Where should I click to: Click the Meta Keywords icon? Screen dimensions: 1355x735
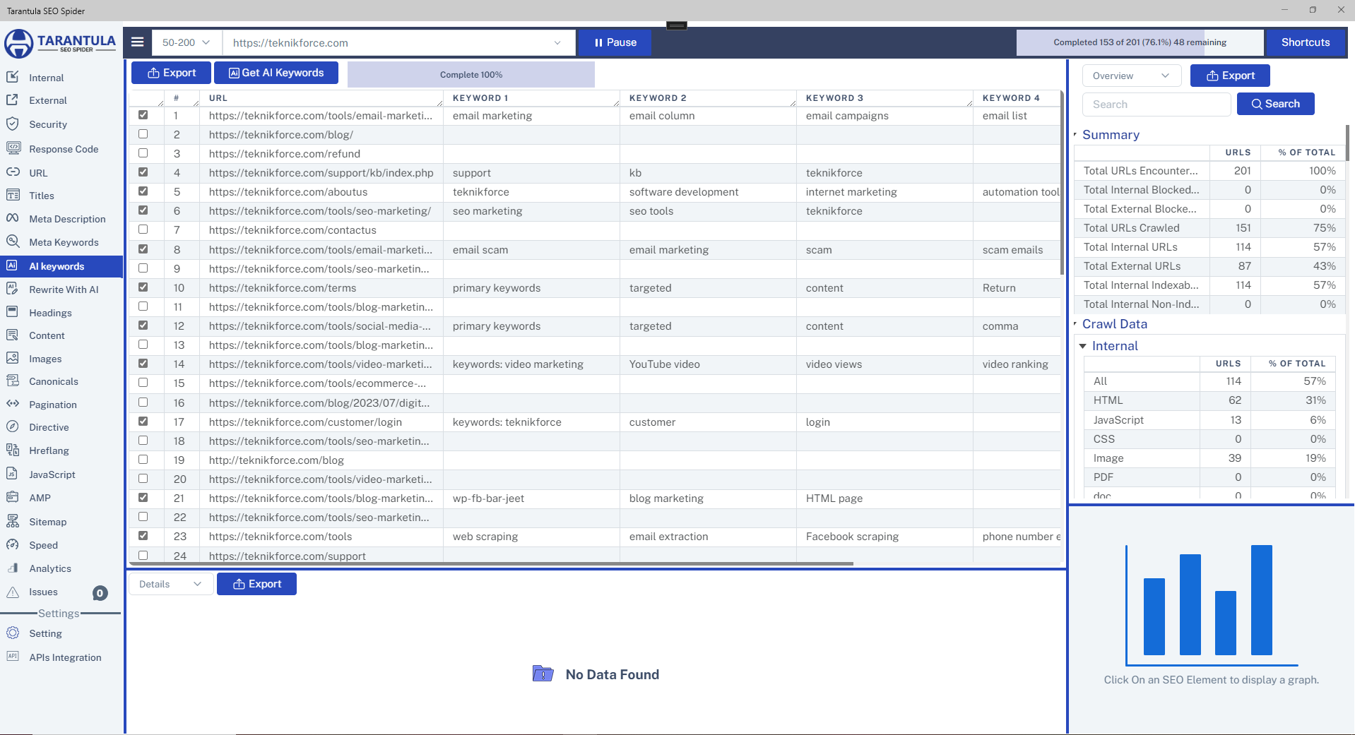(12, 242)
